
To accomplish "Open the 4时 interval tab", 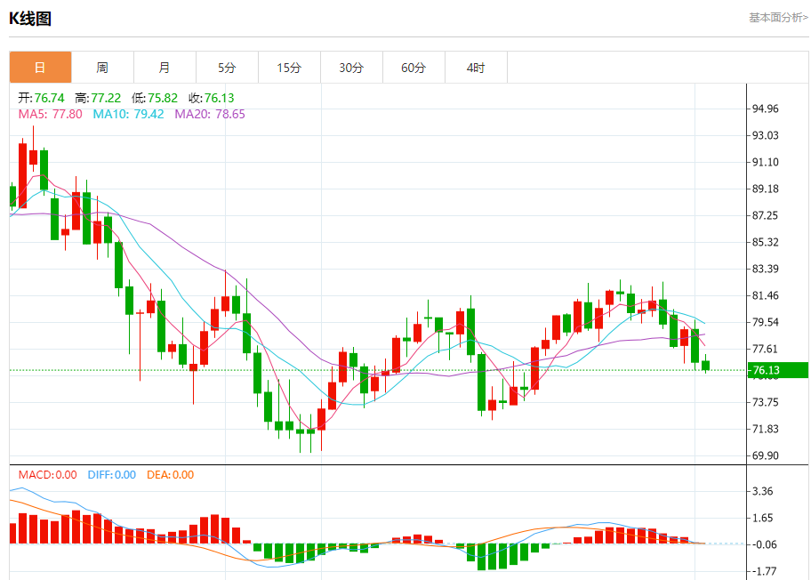I will point(476,68).
